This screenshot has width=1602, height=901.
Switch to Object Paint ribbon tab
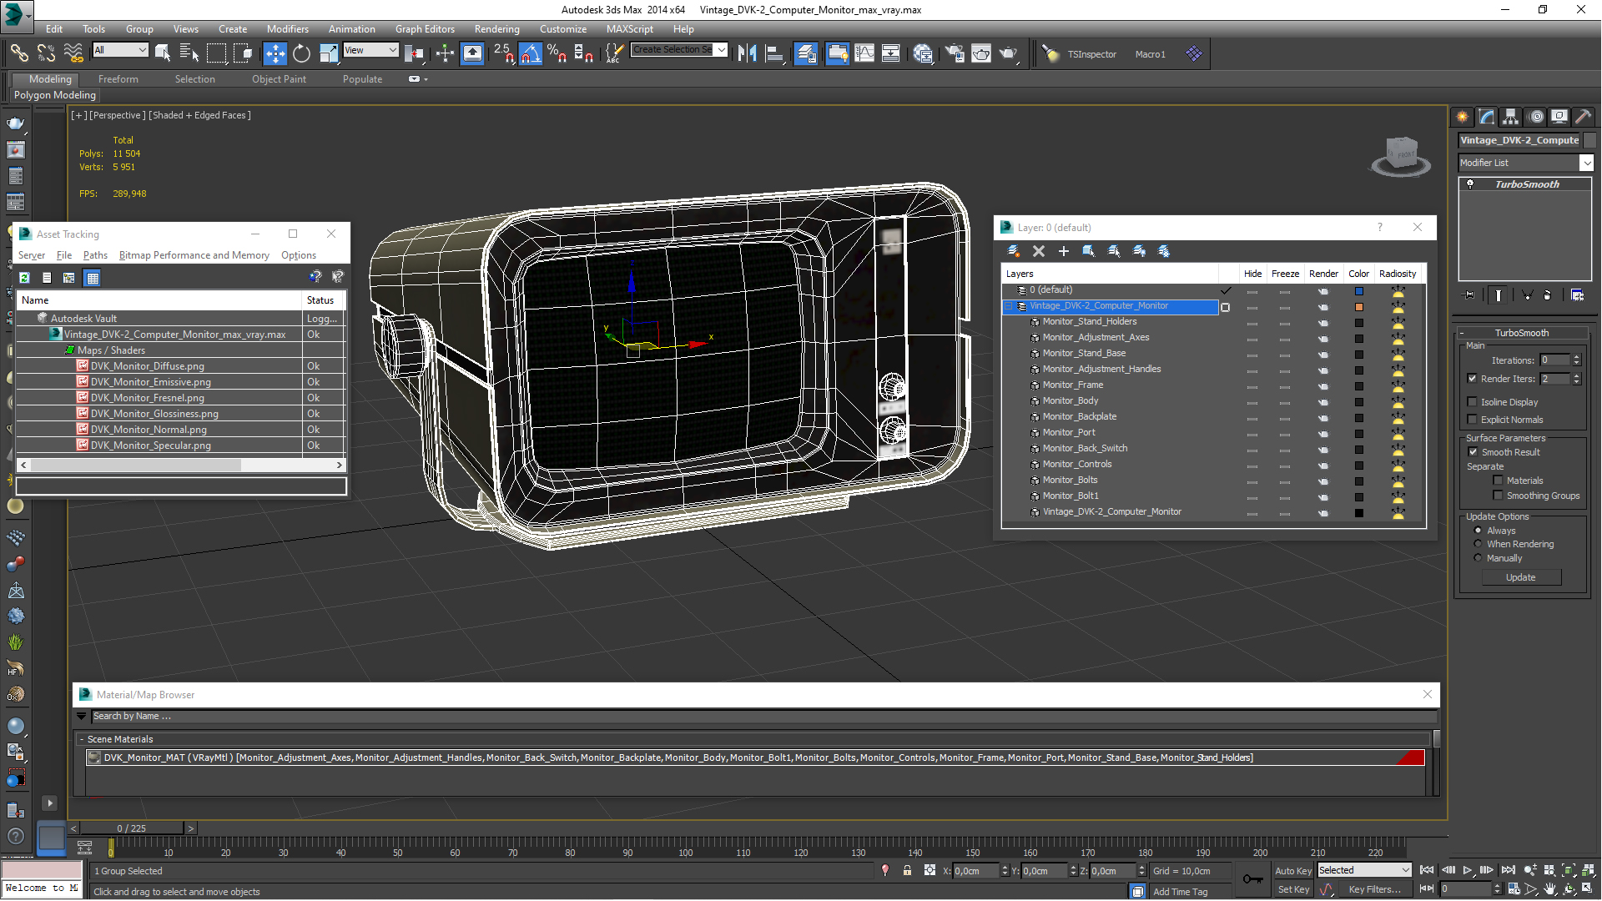279,79
